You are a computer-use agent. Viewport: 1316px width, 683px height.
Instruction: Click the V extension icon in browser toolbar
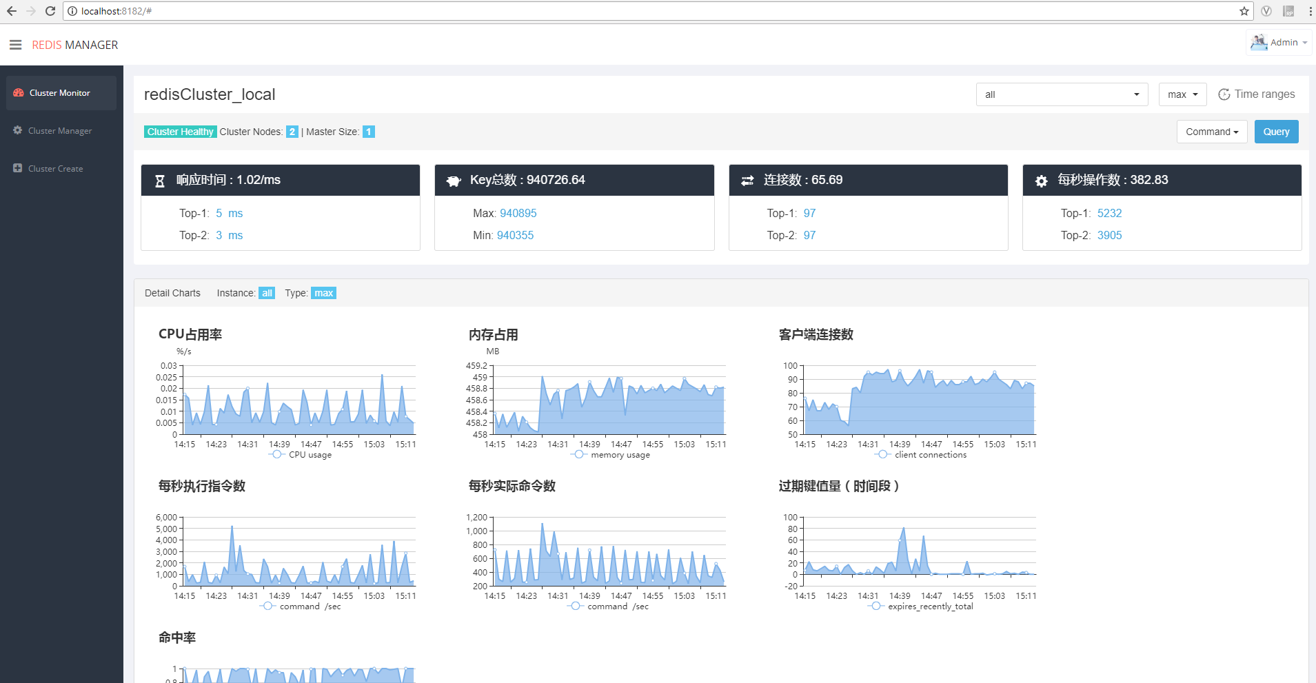[1266, 11]
